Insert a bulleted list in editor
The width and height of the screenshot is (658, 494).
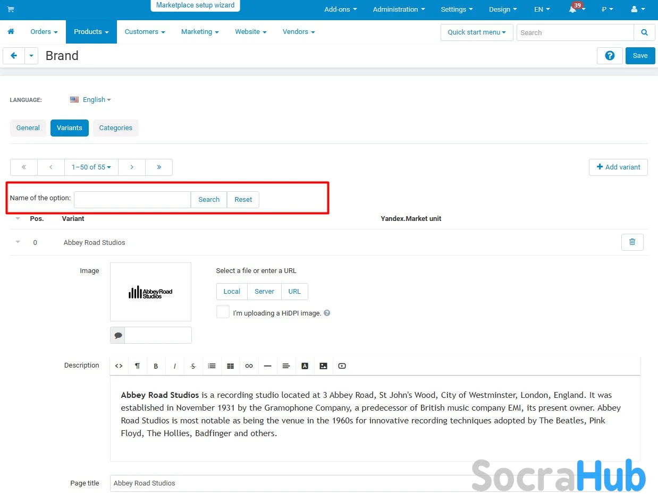[x=212, y=366]
